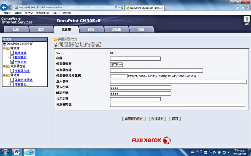251x156 pixels.
Task: Open the 工具(T) menu
Action: pyautogui.click(x=55, y=13)
